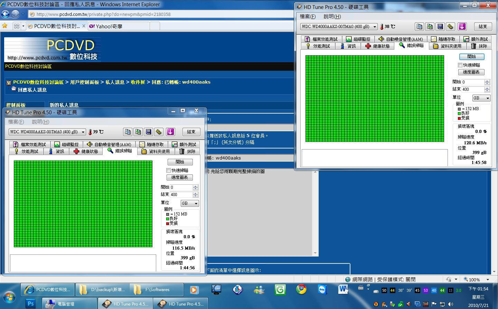Screen dimensions: 498x309
Task: Open options icon in right HD Tune window
Action: tap(451, 27)
